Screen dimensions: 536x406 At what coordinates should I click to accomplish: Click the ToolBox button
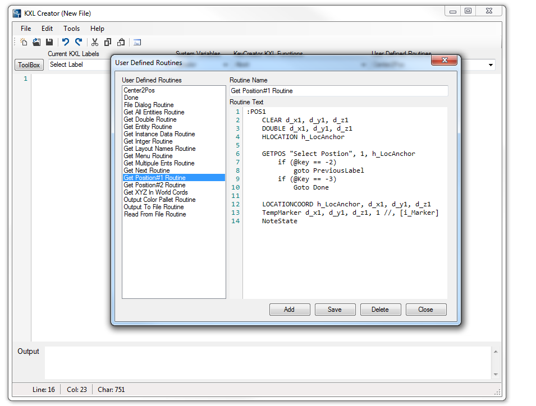tap(29, 65)
